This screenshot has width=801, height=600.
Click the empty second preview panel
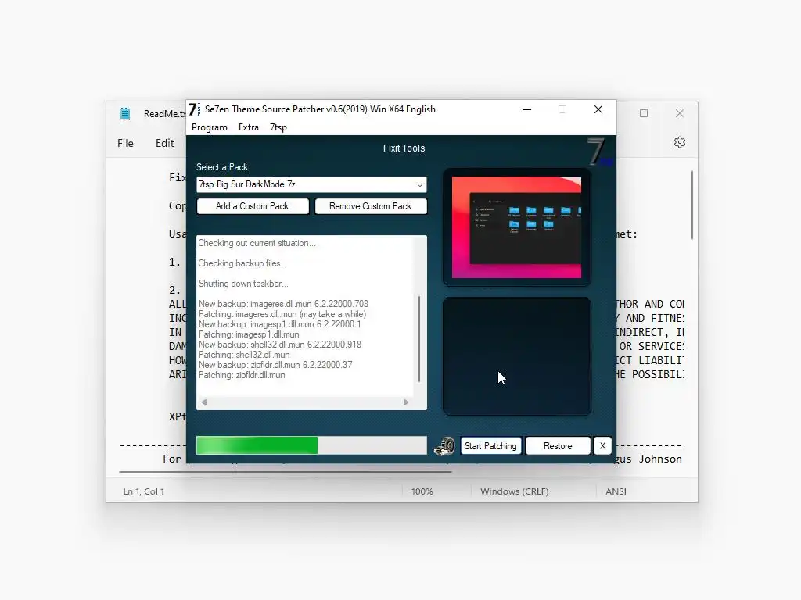click(516, 356)
